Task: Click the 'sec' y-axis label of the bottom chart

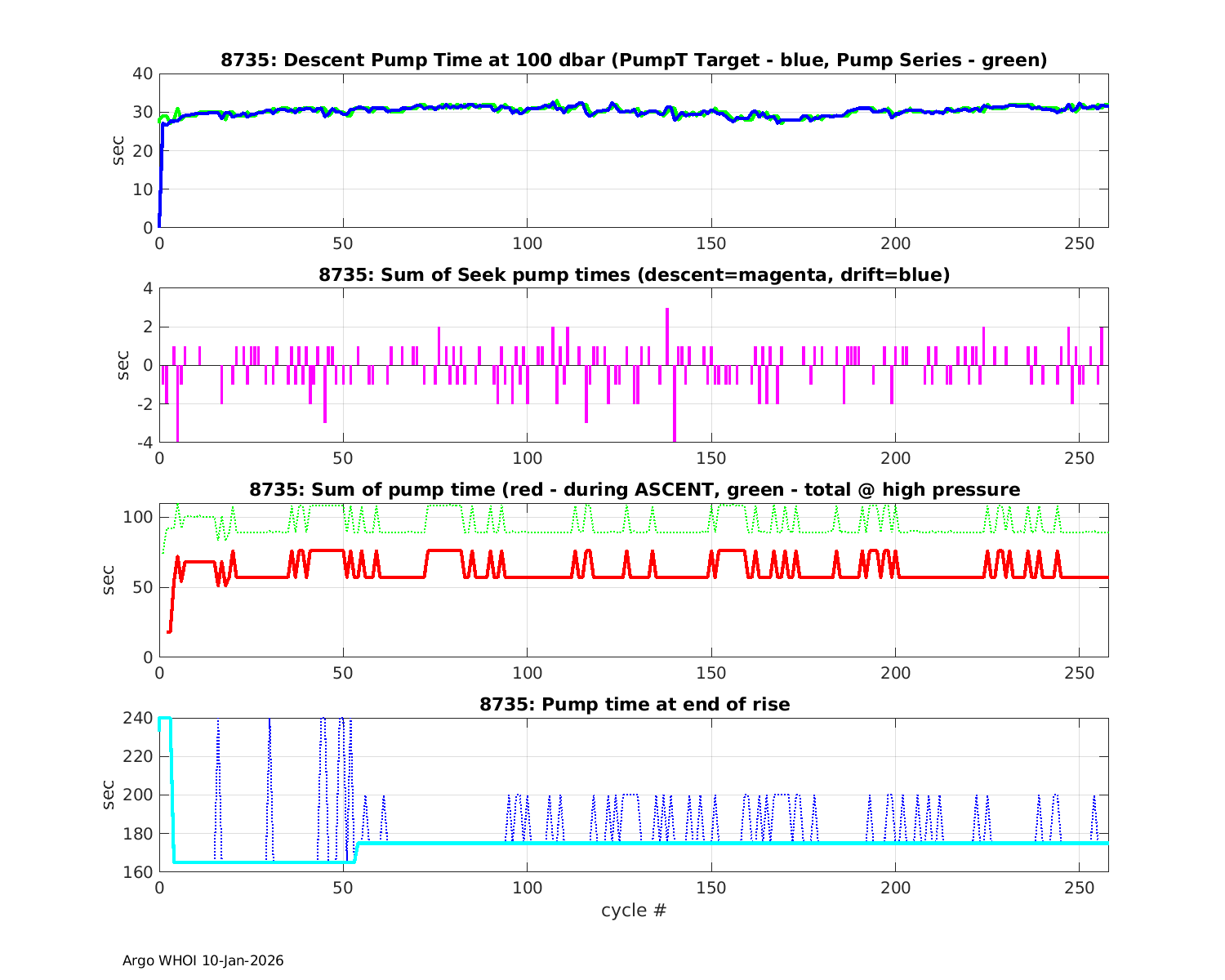Action: pos(109,795)
